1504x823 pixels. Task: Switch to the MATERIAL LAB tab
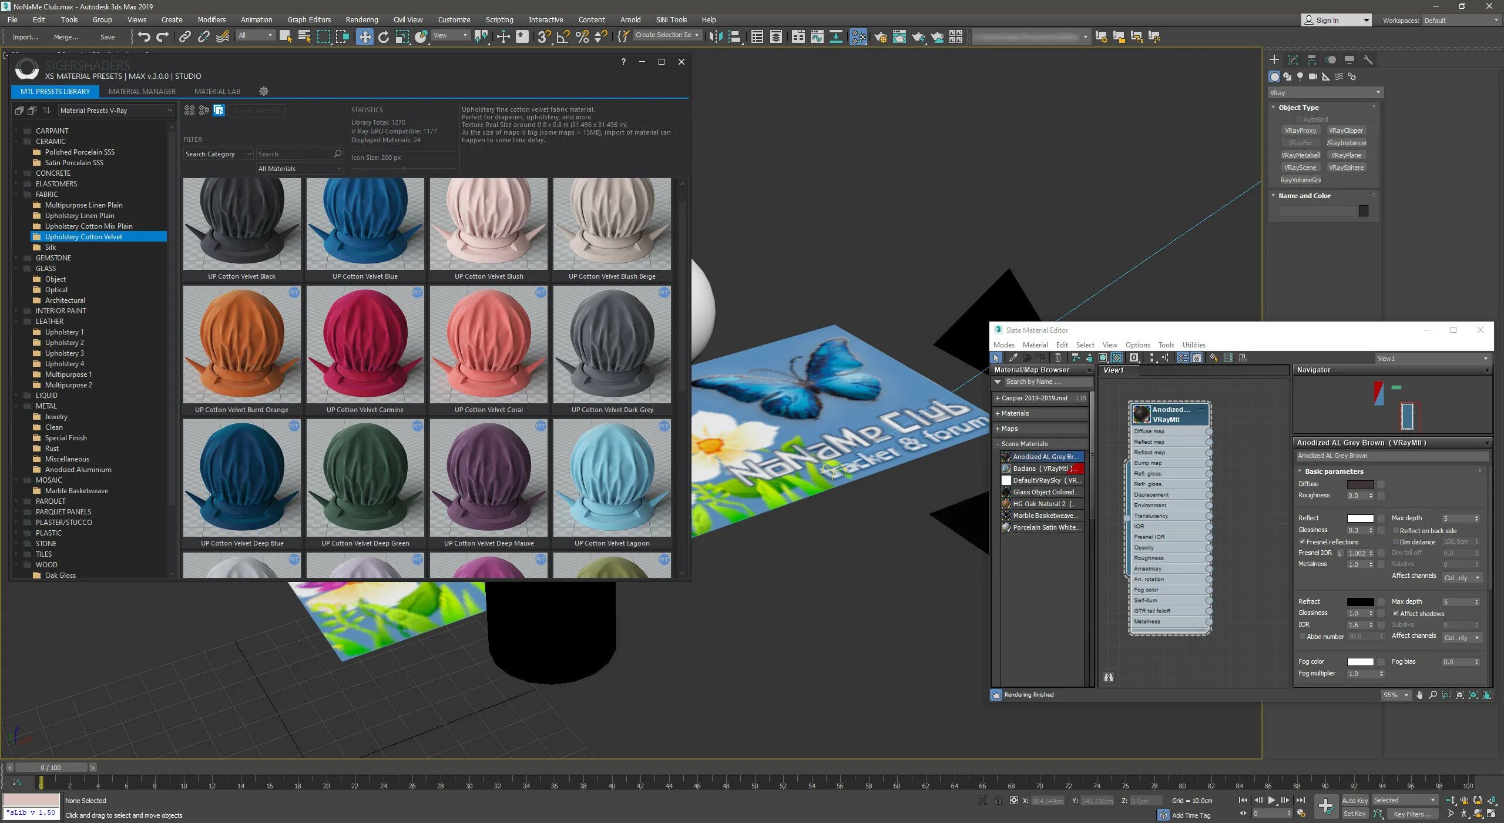click(217, 91)
